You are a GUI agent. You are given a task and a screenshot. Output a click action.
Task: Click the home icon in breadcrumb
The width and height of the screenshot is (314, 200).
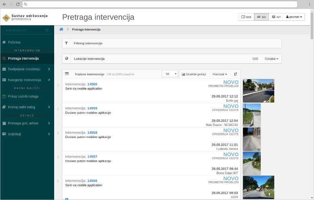(61, 29)
